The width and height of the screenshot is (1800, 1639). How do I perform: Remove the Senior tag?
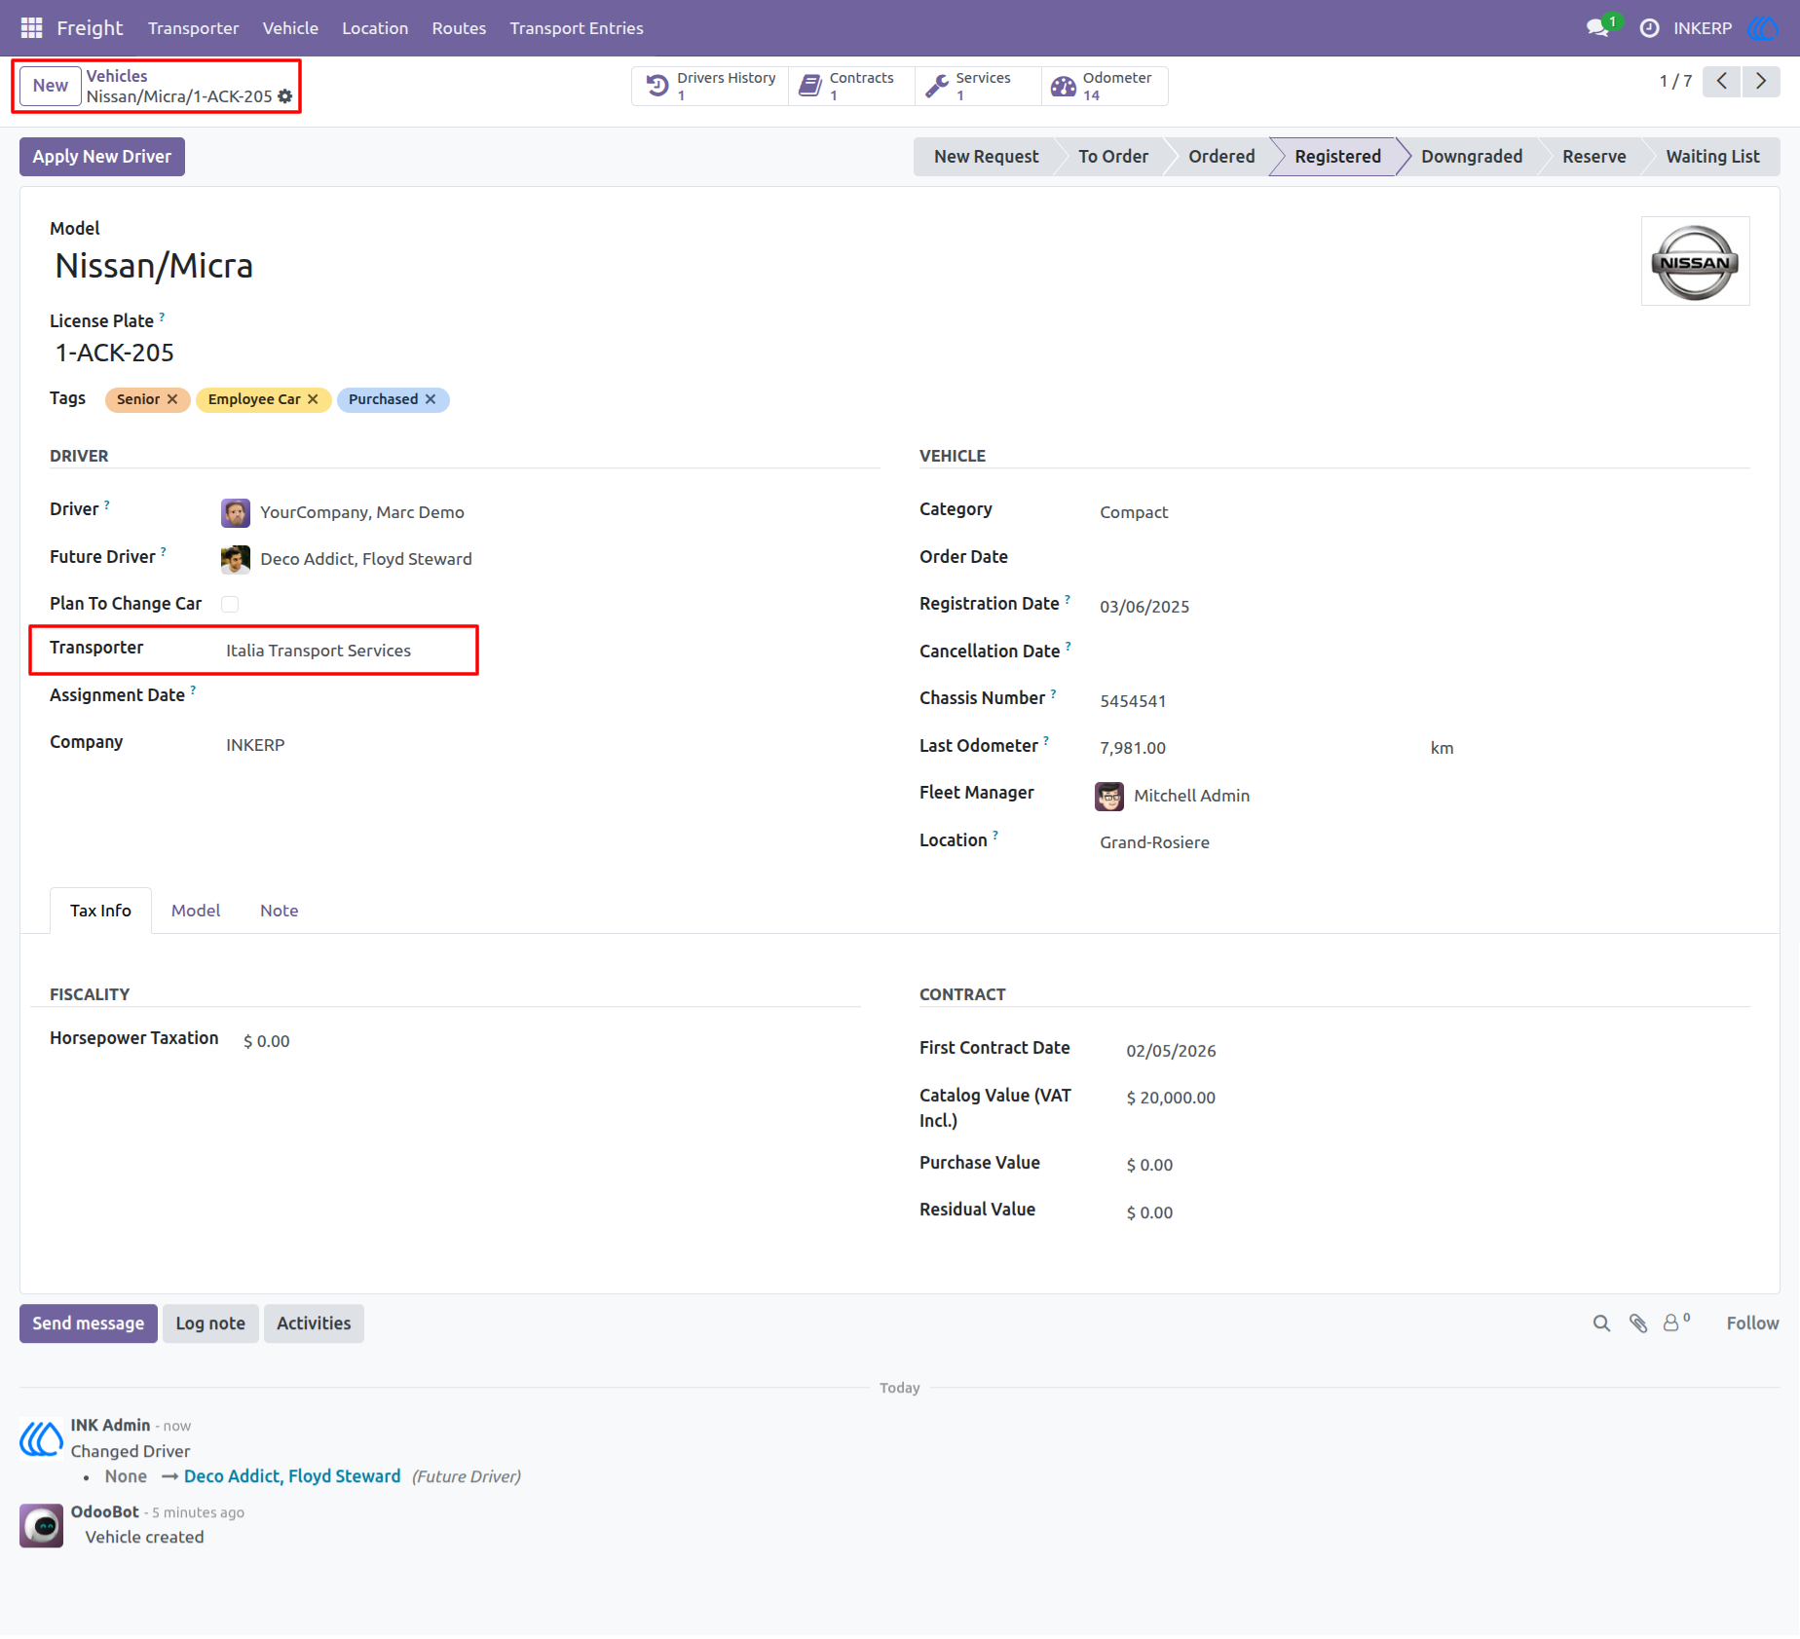coord(172,399)
